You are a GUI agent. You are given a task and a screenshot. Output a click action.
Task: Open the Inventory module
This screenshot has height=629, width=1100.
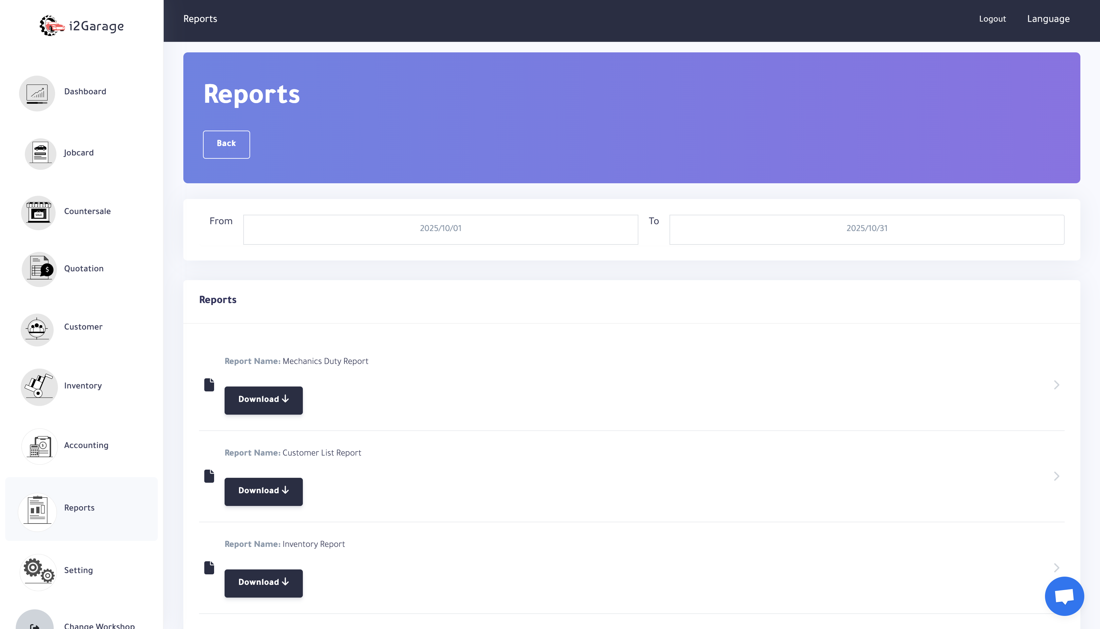pyautogui.click(x=39, y=386)
